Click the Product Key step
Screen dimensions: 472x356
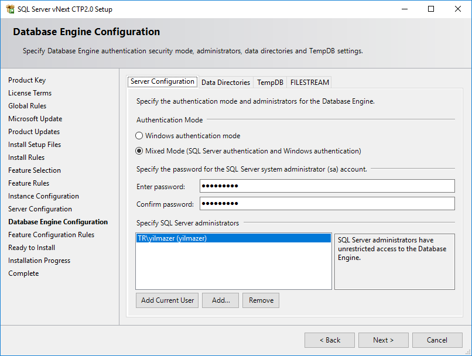point(27,80)
